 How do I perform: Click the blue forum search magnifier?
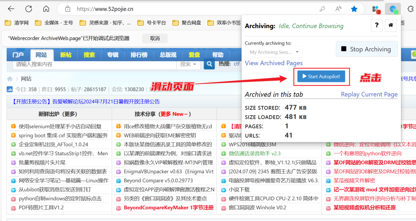tap(209, 64)
